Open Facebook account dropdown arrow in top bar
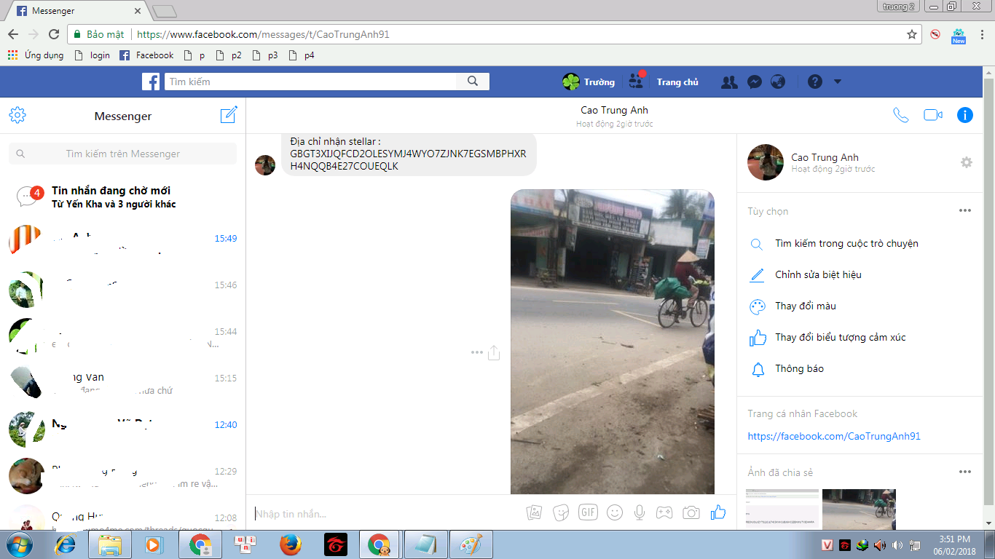 837,82
